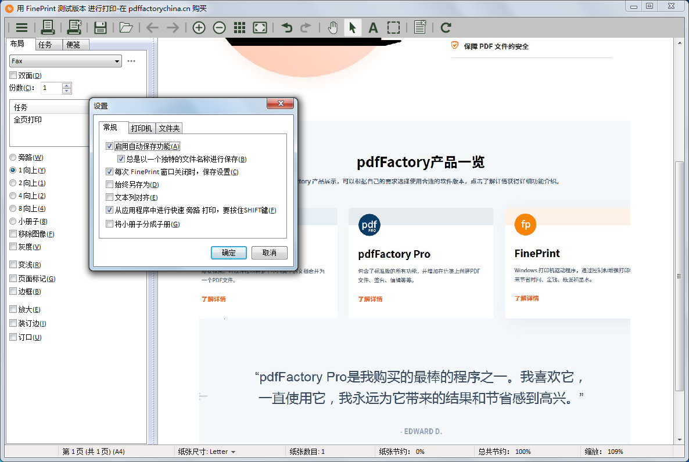
Task: Select the arrow pointer tool
Action: tap(353, 28)
